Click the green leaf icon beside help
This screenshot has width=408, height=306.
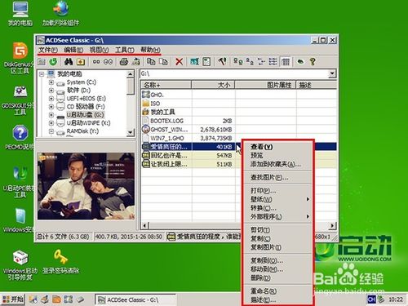[x=300, y=62]
